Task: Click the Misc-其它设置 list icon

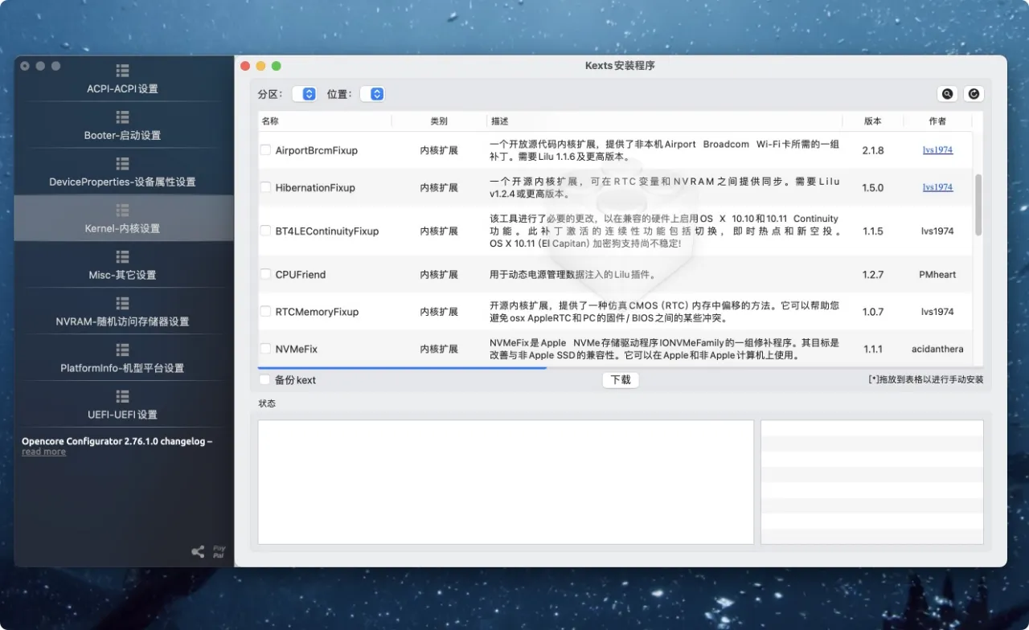Action: click(x=122, y=257)
